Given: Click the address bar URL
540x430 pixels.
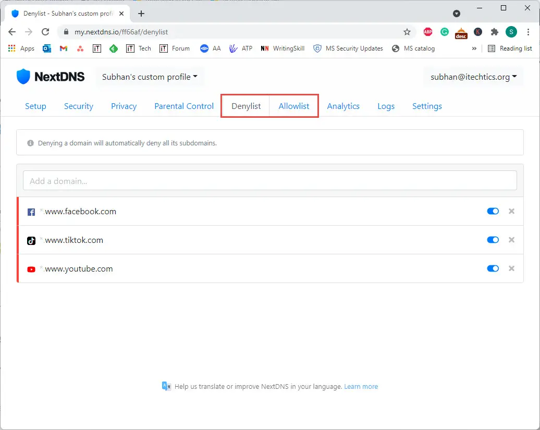Looking at the screenshot, I should 121,32.
